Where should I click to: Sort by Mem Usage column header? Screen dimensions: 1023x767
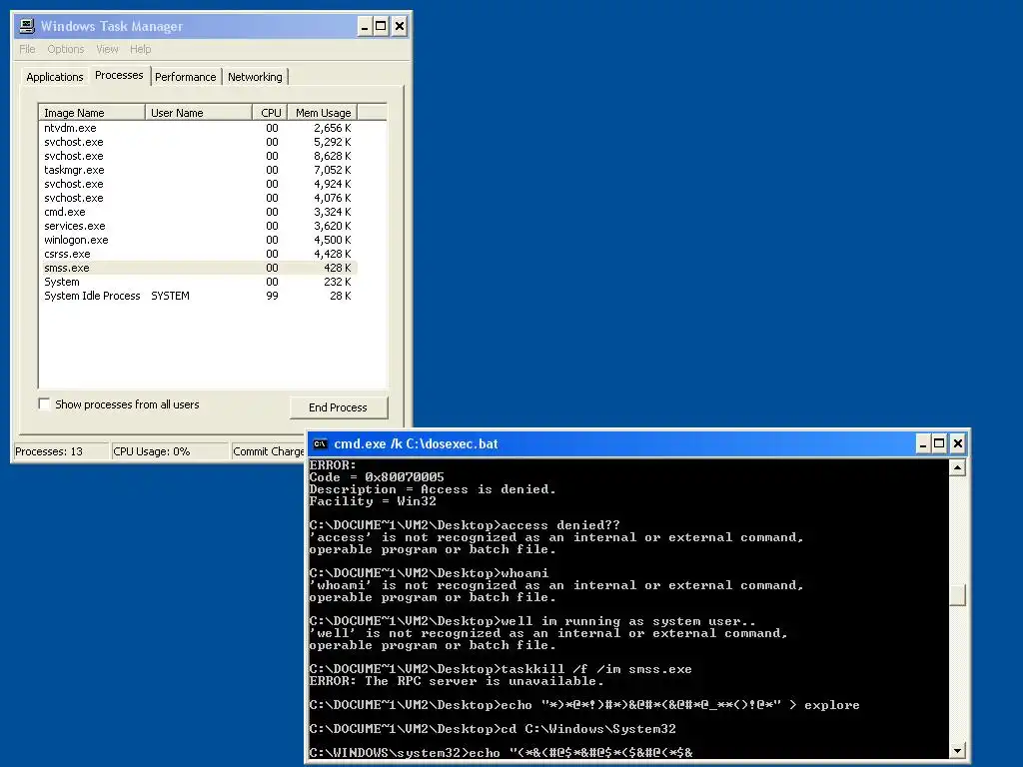(323, 113)
